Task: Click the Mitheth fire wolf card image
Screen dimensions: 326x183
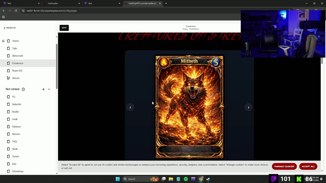Action: pos(189,107)
